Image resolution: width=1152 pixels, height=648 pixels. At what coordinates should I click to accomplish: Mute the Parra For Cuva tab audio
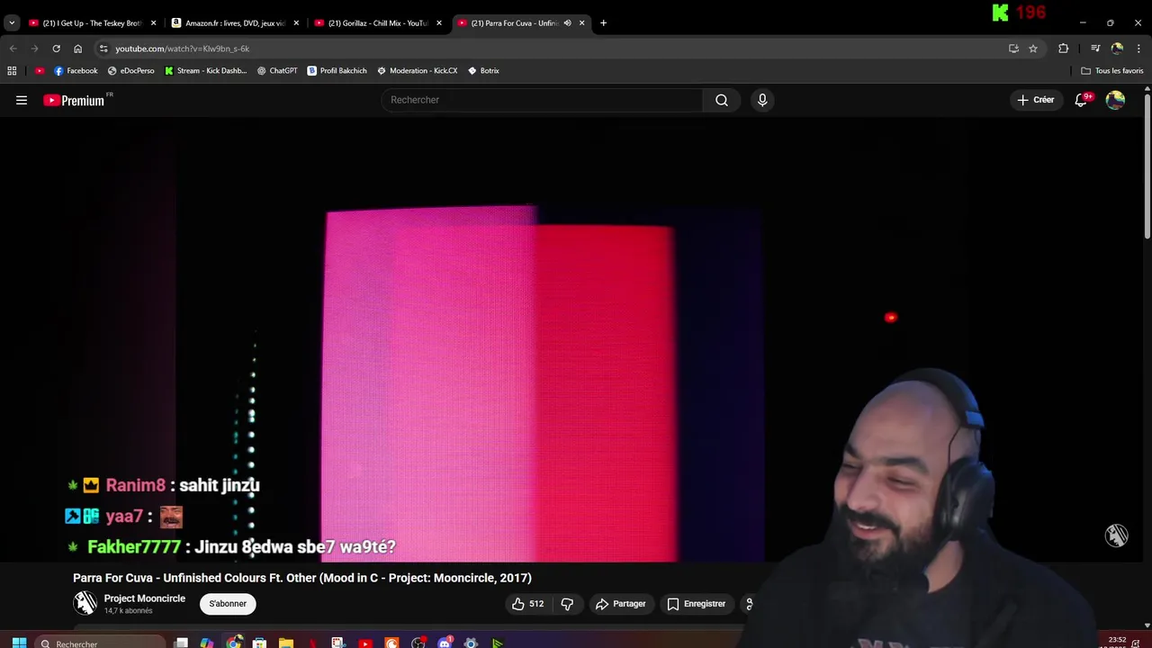[567, 22]
